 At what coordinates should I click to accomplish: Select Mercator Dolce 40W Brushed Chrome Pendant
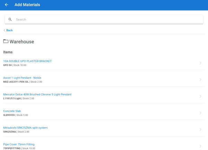[x=37, y=94]
